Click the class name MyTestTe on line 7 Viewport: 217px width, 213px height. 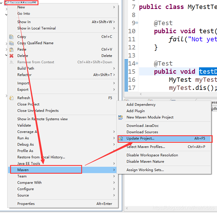pyautogui.click(x=202, y=7)
